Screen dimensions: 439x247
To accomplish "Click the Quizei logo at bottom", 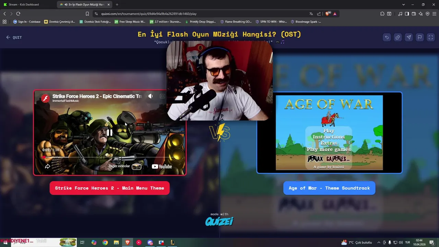I will pyautogui.click(x=219, y=221).
